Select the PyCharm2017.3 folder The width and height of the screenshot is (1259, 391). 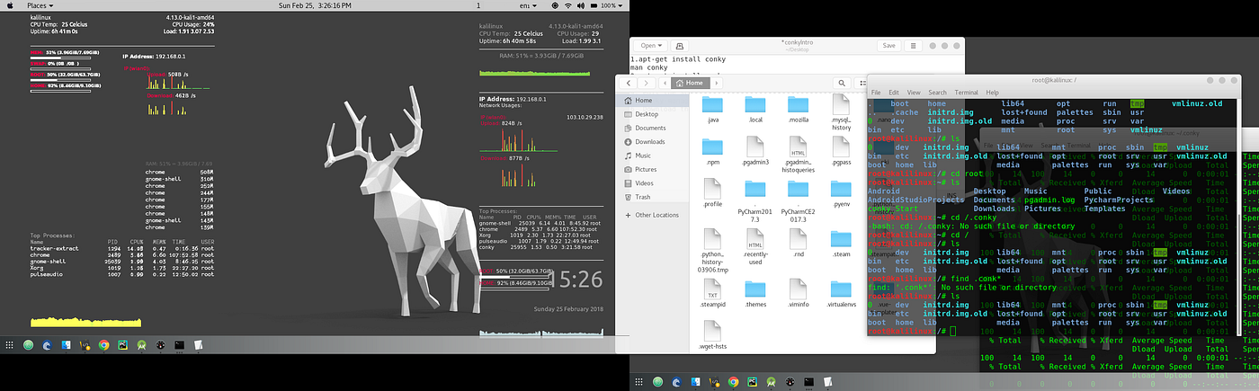click(x=755, y=200)
